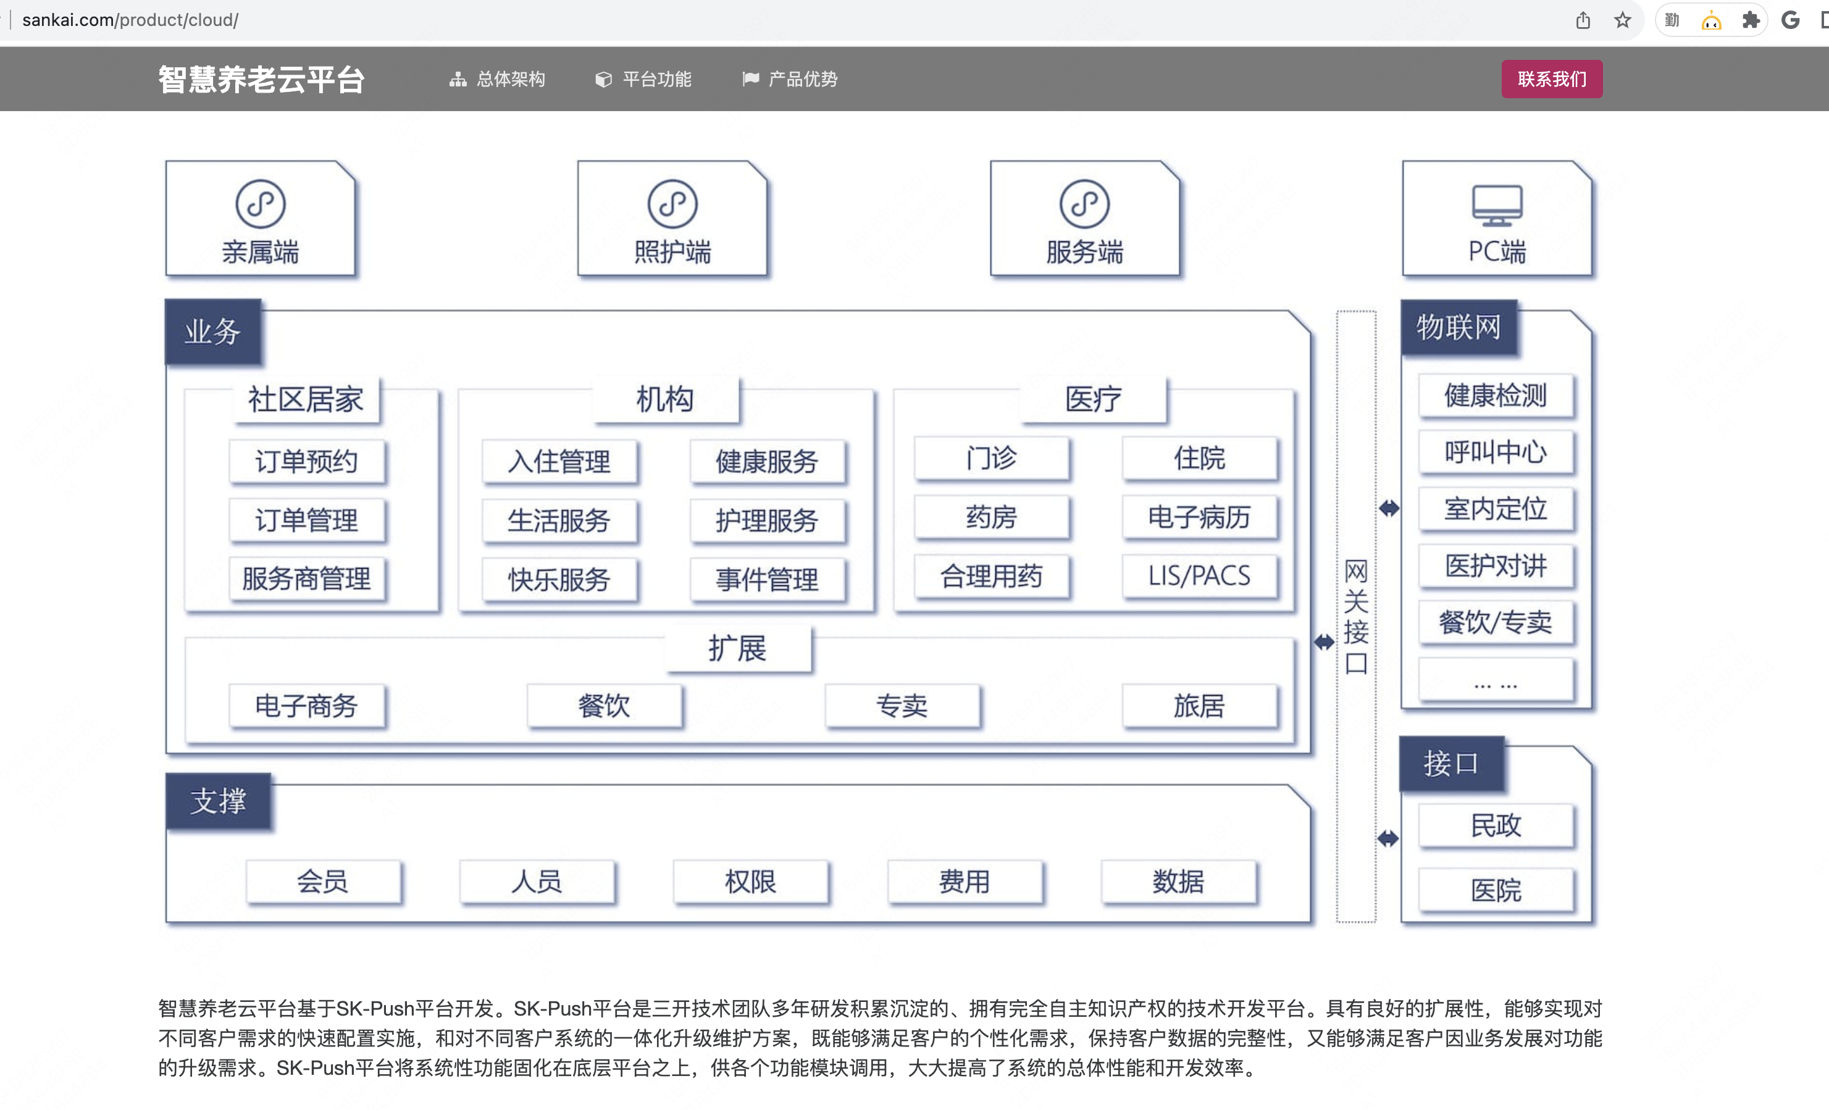Click the share icon in address bar
Viewport: 1829px width, 1110px height.
pos(1583,20)
